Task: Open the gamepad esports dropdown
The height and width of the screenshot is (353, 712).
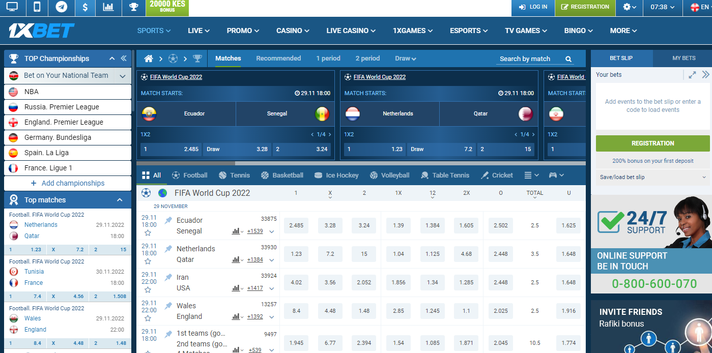Action: click(x=556, y=175)
